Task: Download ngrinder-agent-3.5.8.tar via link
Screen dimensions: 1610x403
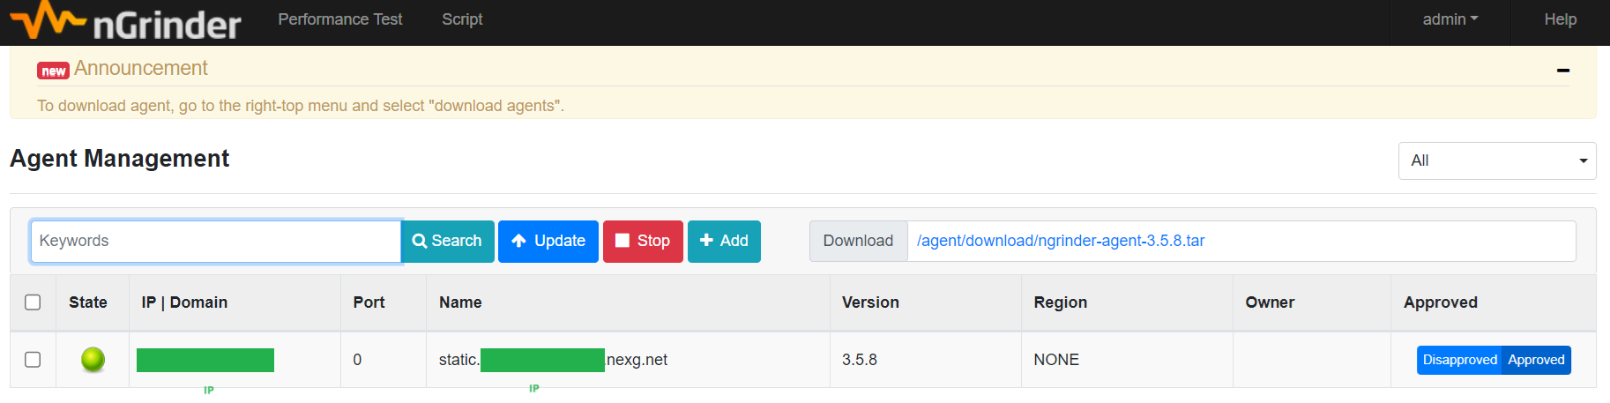Action: (1061, 241)
